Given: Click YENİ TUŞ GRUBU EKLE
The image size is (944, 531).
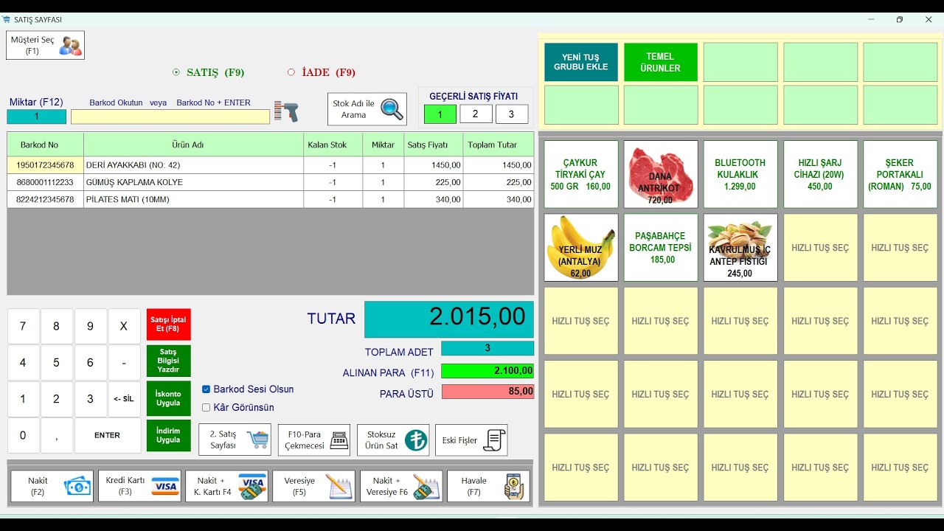Looking at the screenshot, I should click(581, 62).
